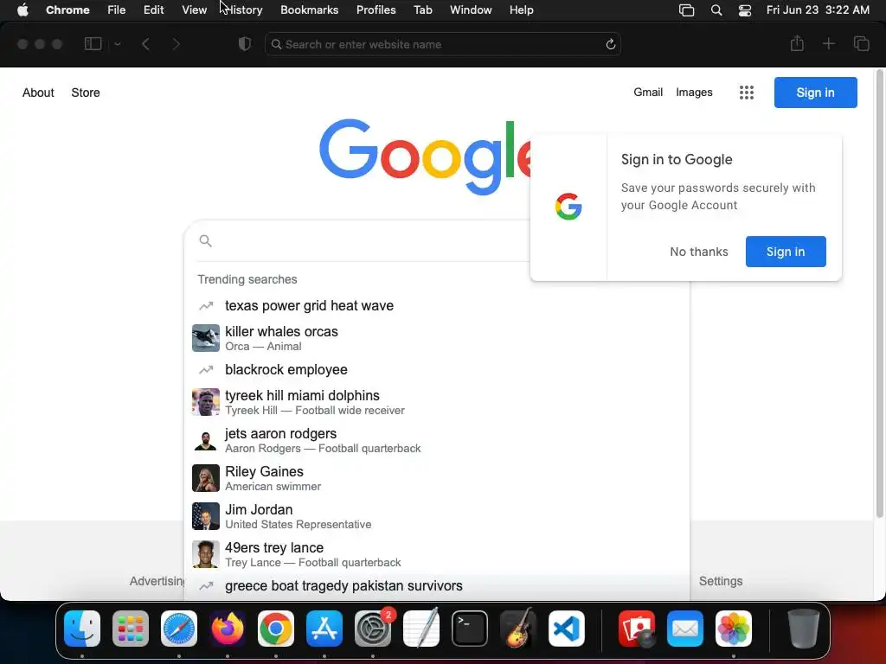Select 'tyreek hill miami dolphins' suggestion
886x664 pixels.
(x=437, y=402)
